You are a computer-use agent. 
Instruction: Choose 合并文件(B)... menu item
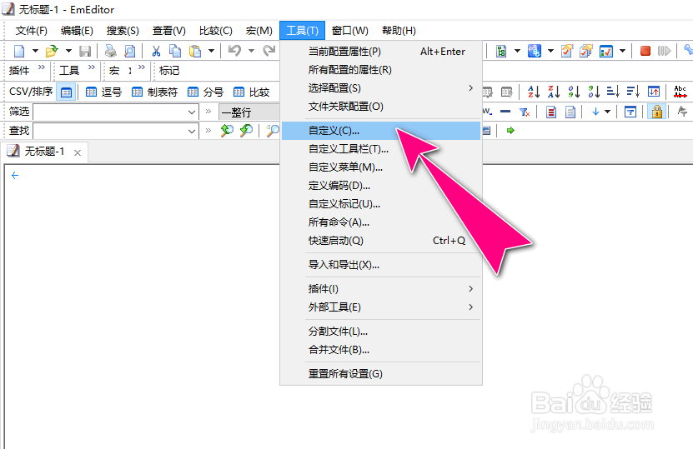tap(381, 350)
